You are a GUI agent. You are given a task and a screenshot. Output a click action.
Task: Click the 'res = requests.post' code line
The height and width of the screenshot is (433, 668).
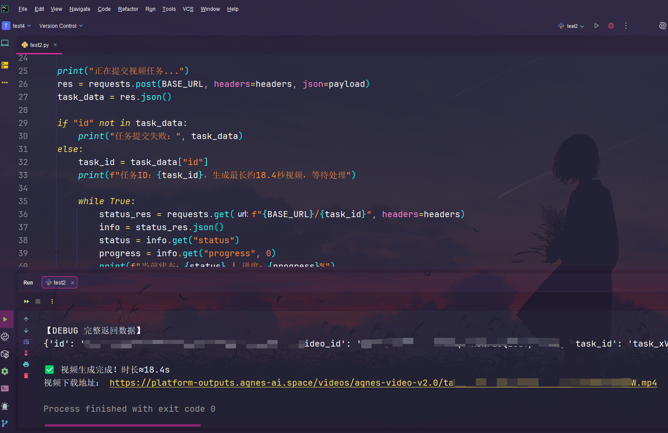(213, 84)
